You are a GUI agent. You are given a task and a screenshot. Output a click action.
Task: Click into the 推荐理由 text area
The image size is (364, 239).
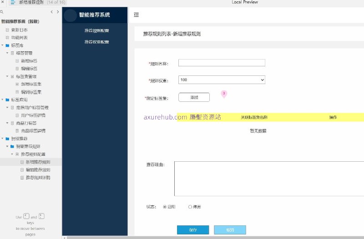[x=269, y=179]
